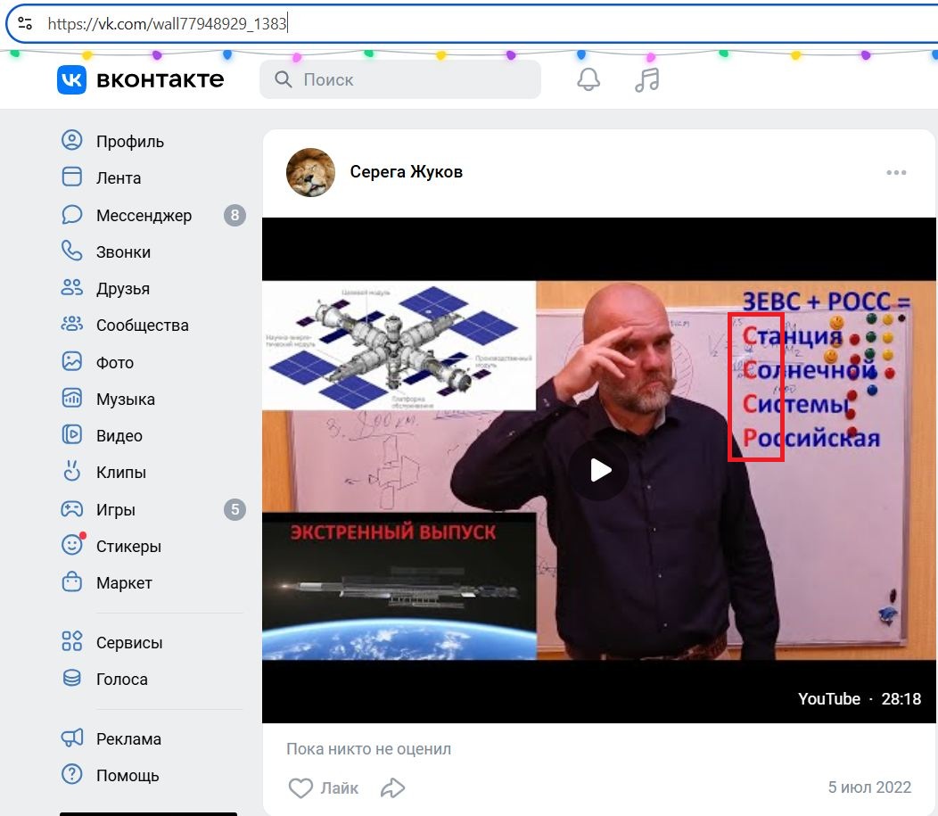Open the Help (Помощь) link
This screenshot has width=938, height=816.
[128, 776]
